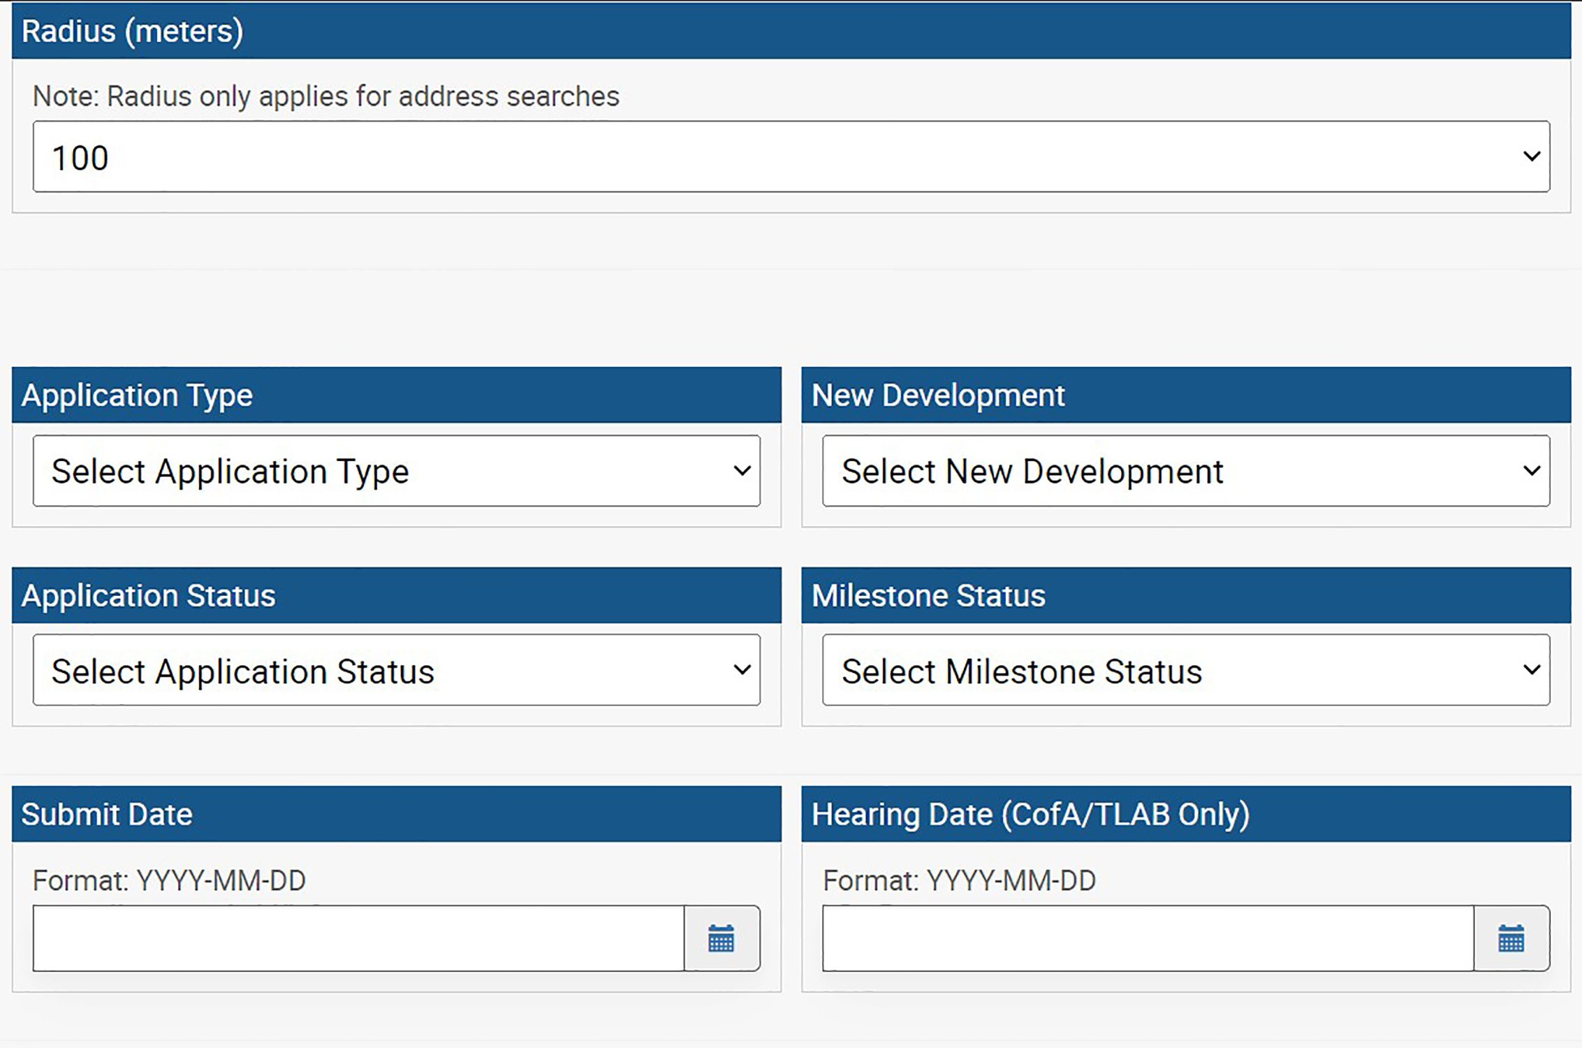This screenshot has height=1048, width=1582.
Task: Click the 'Format: YYYY-MM-DD' hint under Hearing Date
Action: click(x=960, y=881)
